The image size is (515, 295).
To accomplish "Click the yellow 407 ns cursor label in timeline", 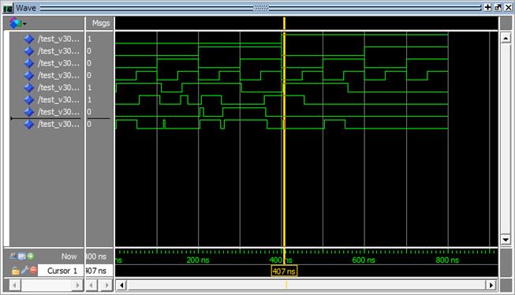I will (x=284, y=271).
